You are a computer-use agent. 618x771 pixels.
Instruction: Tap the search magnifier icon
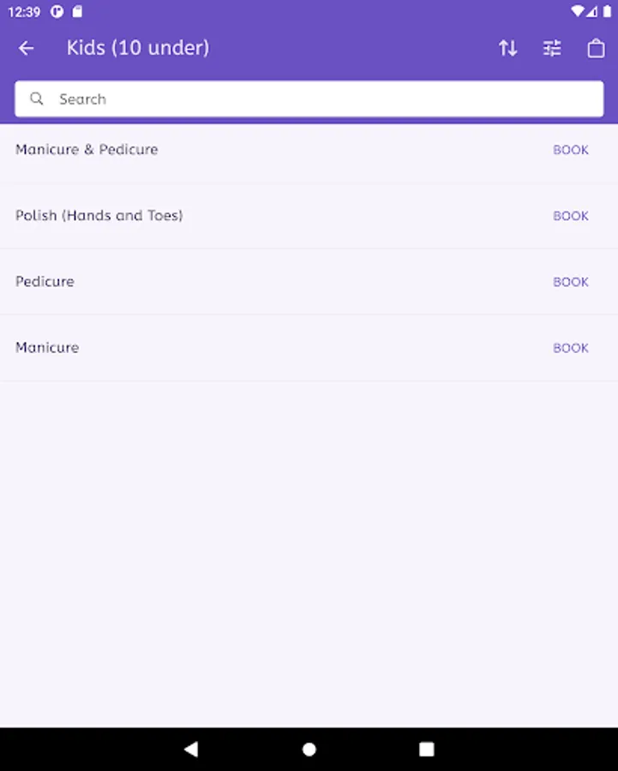click(x=37, y=99)
